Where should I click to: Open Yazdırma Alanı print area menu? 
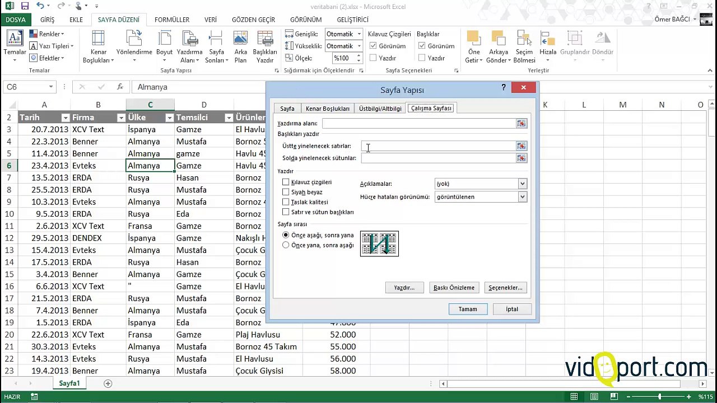click(x=189, y=47)
